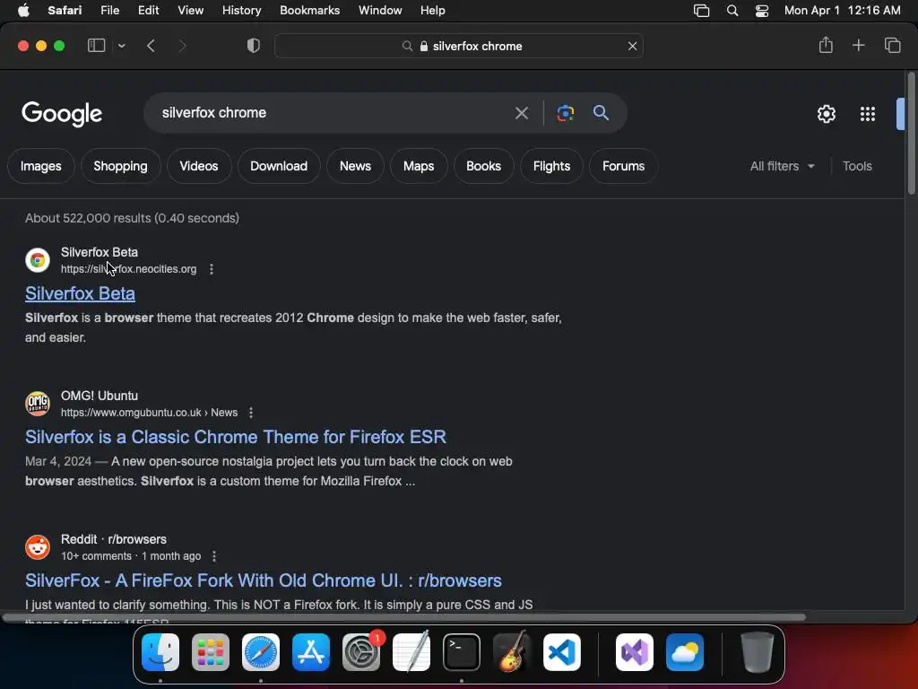Switch to Maps results

pos(419,166)
